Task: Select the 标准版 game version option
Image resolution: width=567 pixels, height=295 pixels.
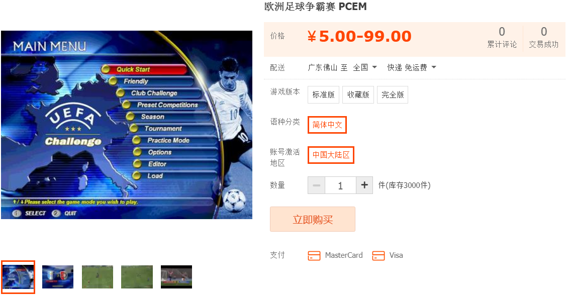Action: pos(323,94)
